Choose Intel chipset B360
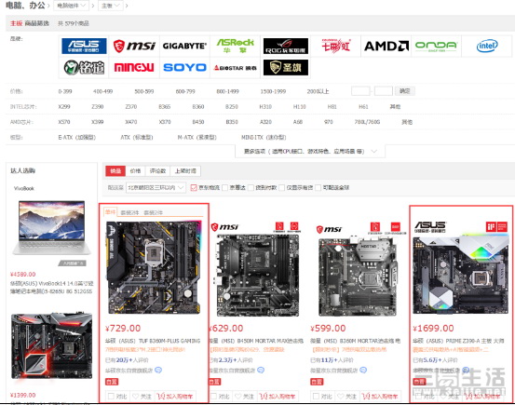Viewport: 515px width, 405px height. tap(198, 107)
